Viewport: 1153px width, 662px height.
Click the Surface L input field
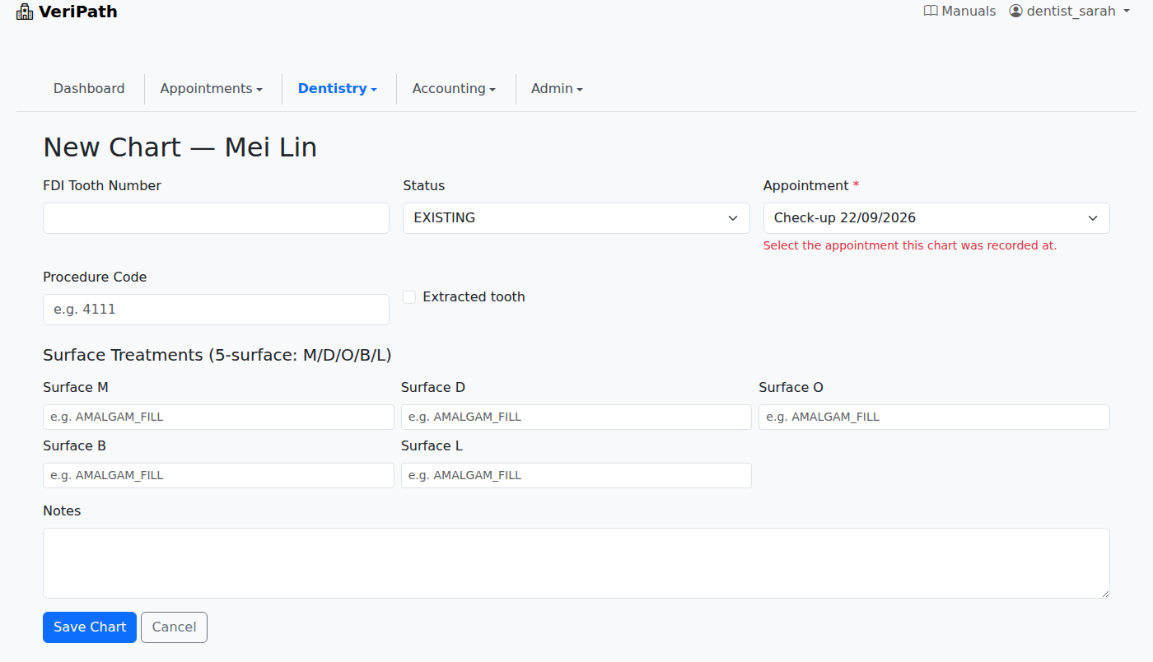pyautogui.click(x=576, y=475)
